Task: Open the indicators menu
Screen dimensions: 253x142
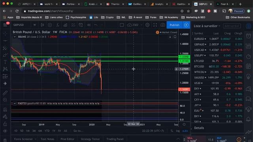Action: 58,25
